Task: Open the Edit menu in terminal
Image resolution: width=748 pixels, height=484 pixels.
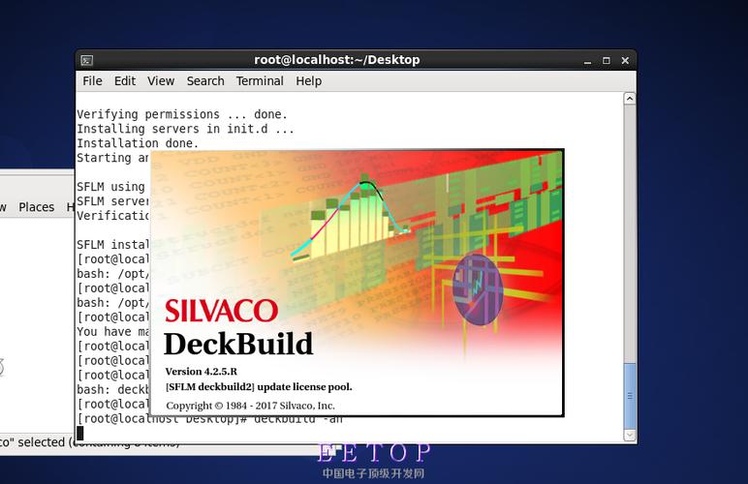Action: pyautogui.click(x=125, y=81)
